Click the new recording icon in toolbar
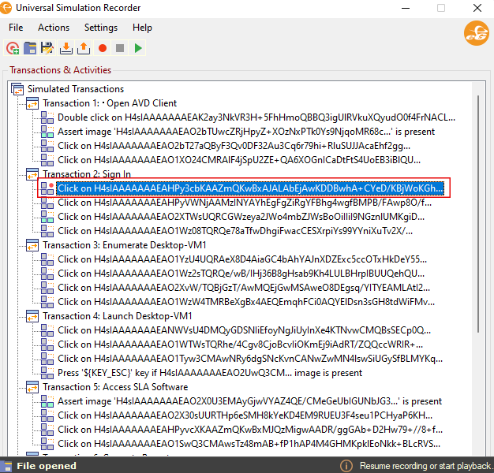Screen dimensions: 494x473 (13, 49)
